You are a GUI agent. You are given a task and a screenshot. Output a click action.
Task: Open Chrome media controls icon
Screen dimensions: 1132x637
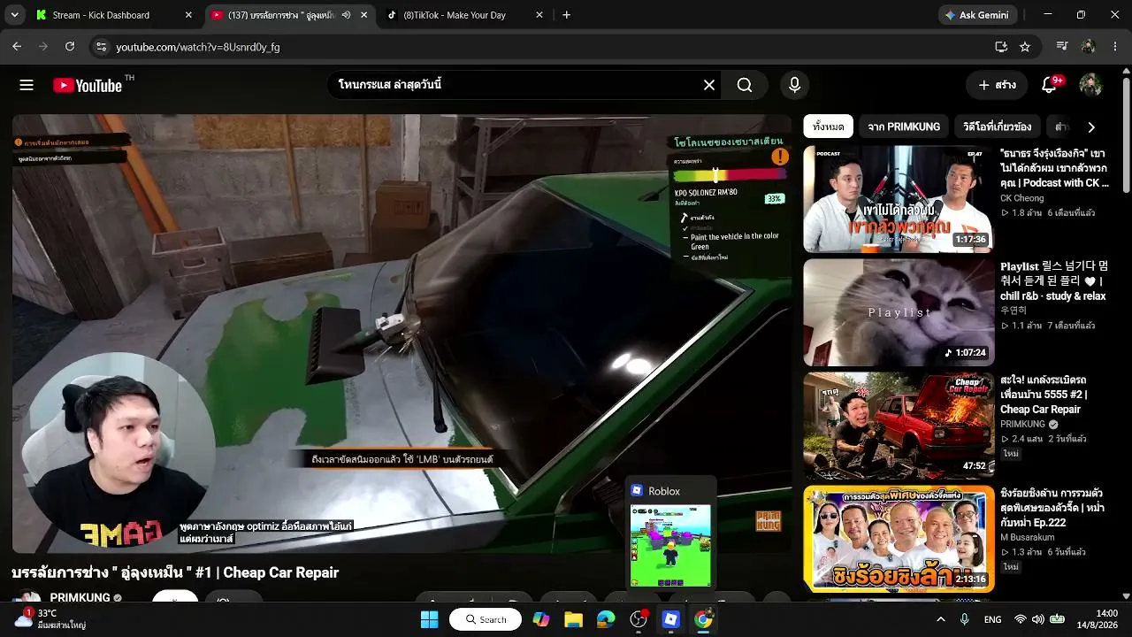[x=1063, y=46]
